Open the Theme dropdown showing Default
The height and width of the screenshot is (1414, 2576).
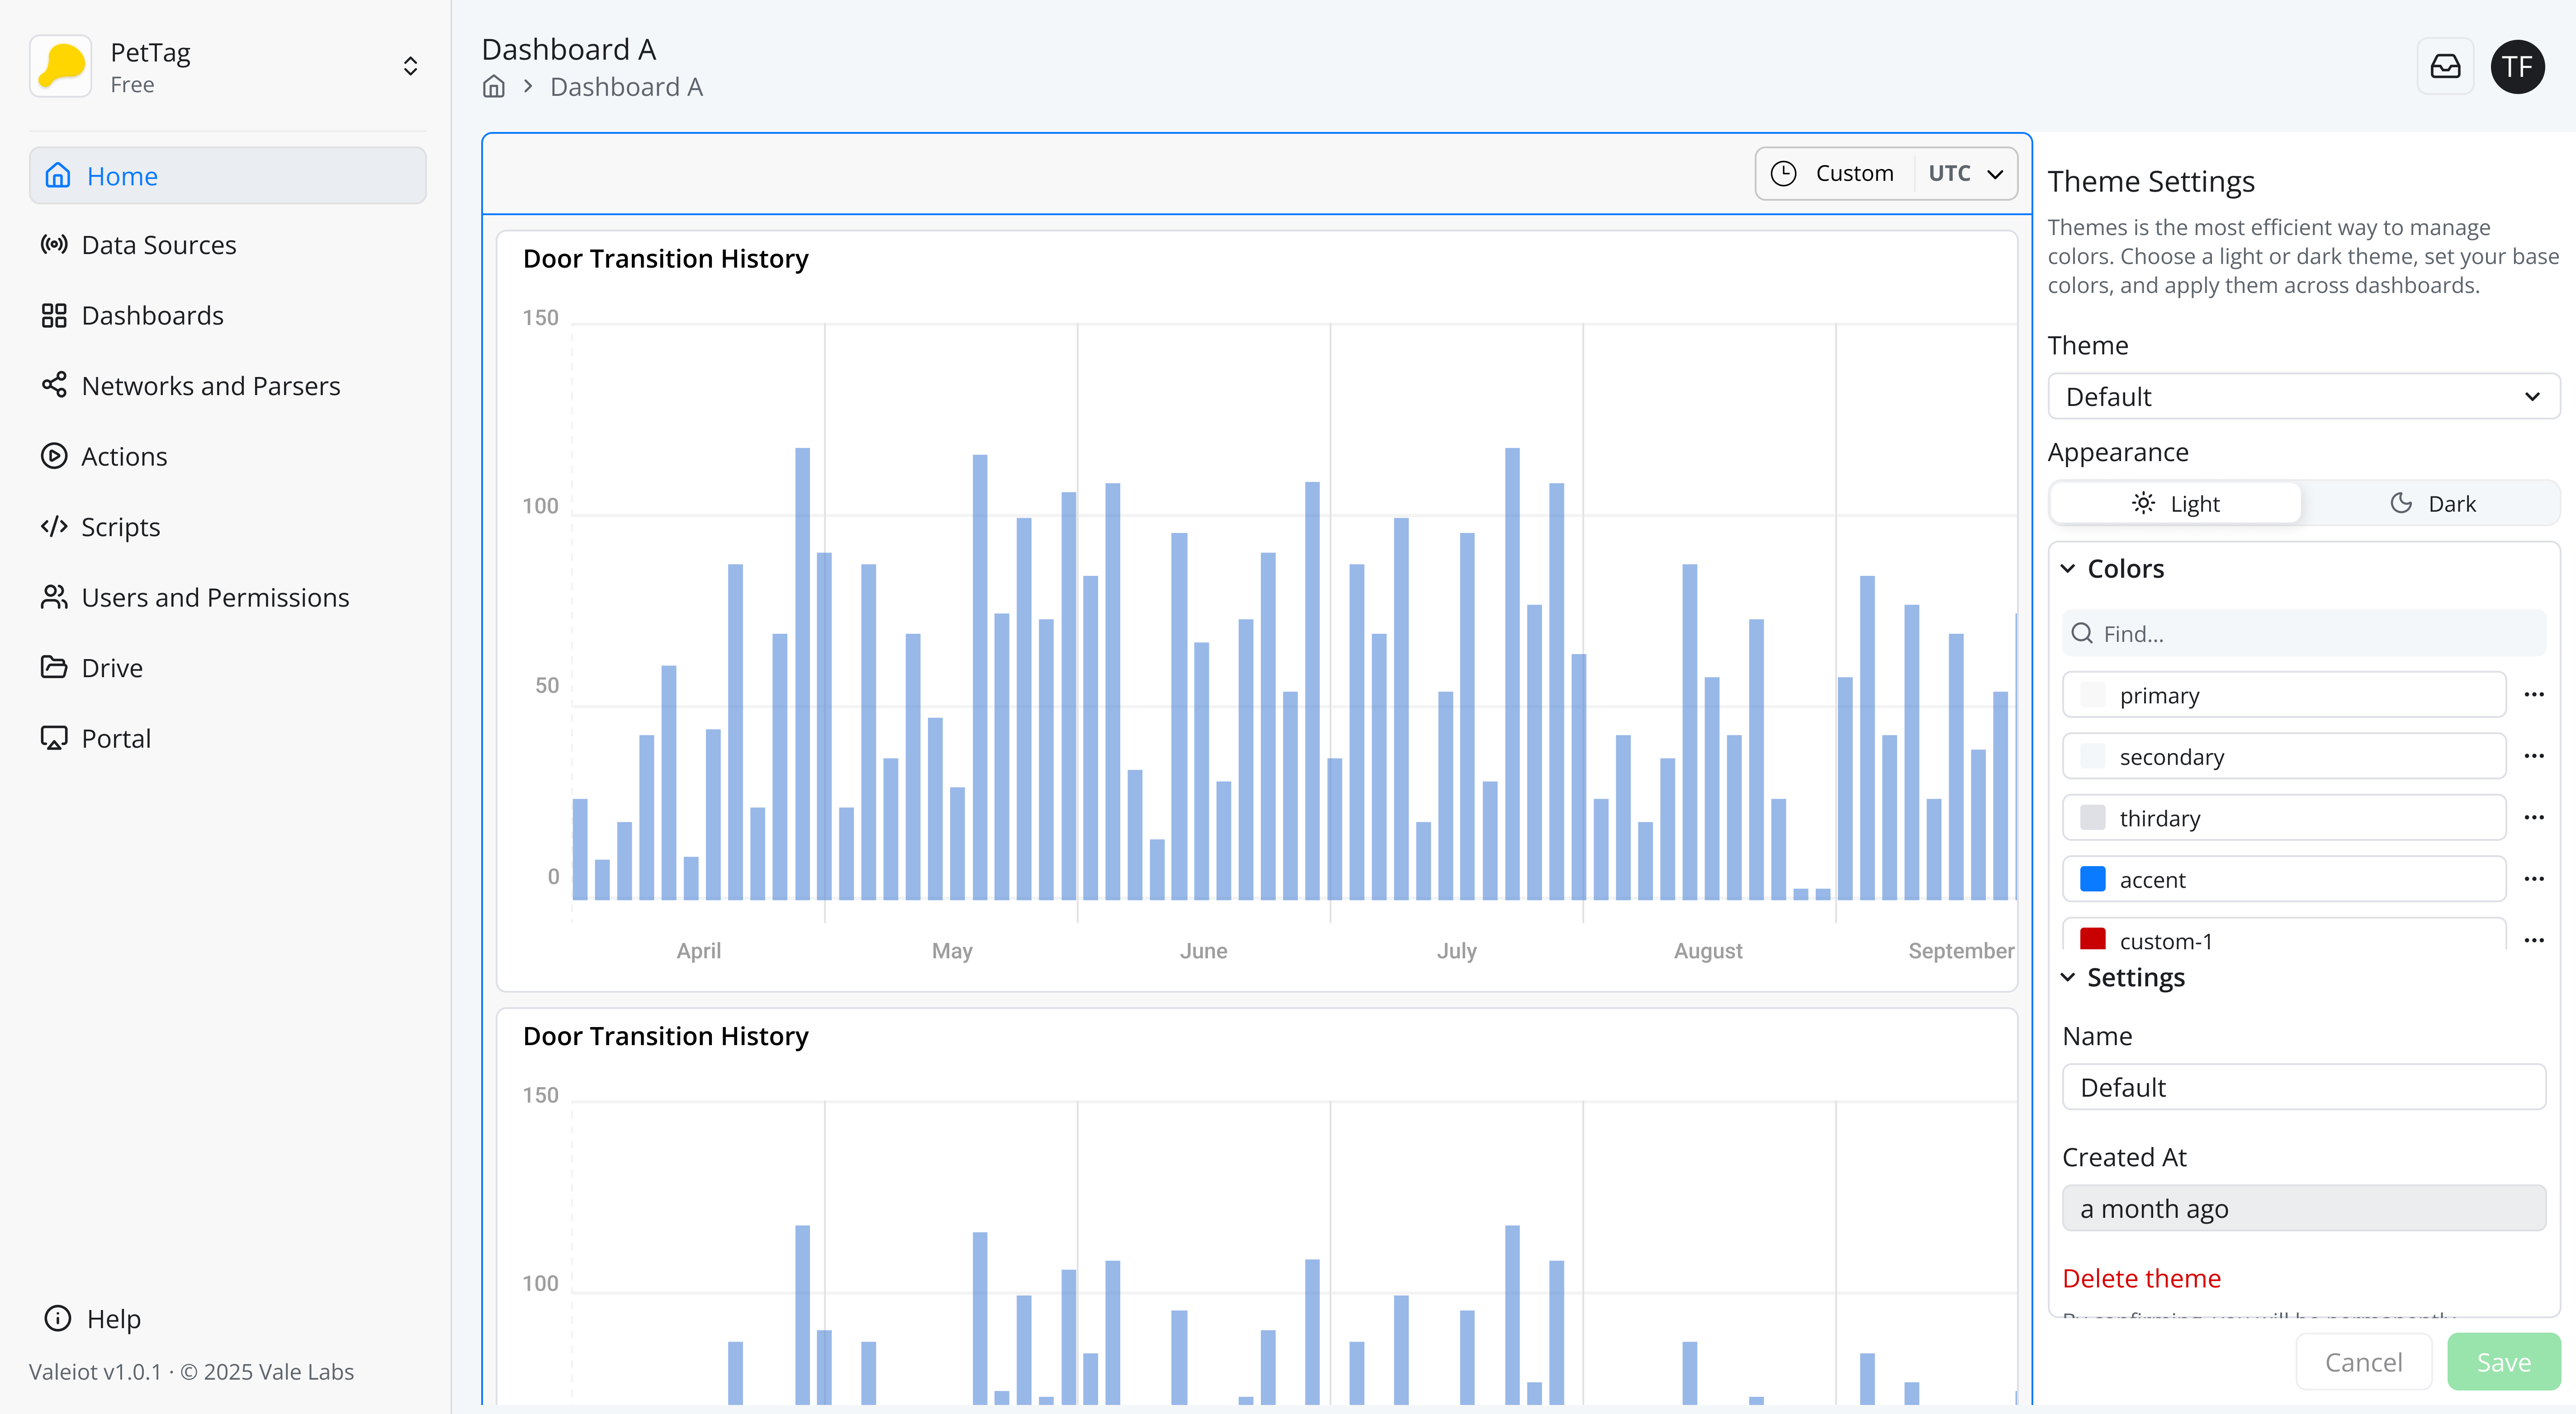tap(2303, 397)
